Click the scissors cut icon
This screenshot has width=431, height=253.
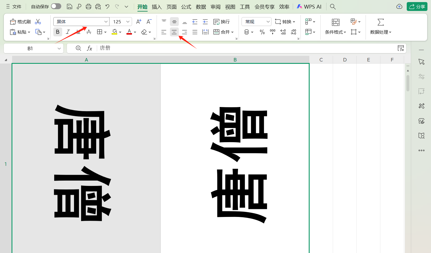[38, 22]
